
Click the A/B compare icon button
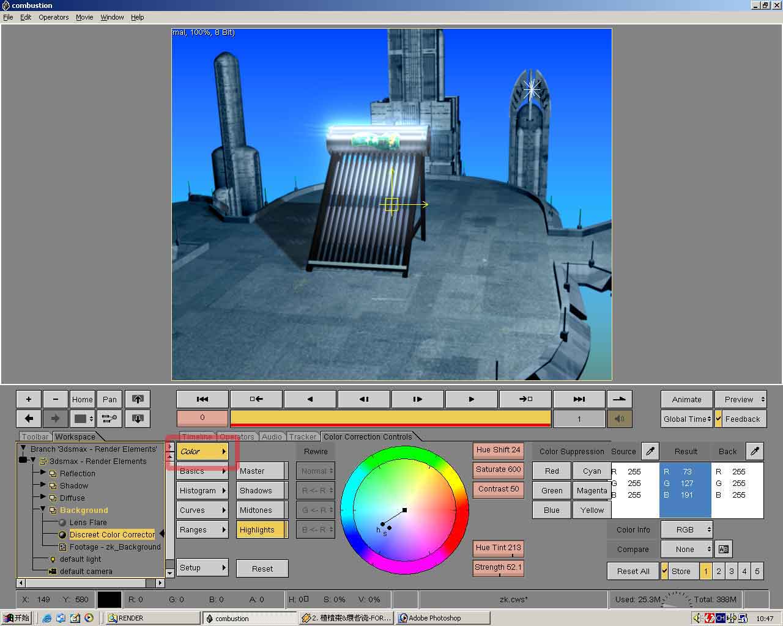click(x=723, y=549)
